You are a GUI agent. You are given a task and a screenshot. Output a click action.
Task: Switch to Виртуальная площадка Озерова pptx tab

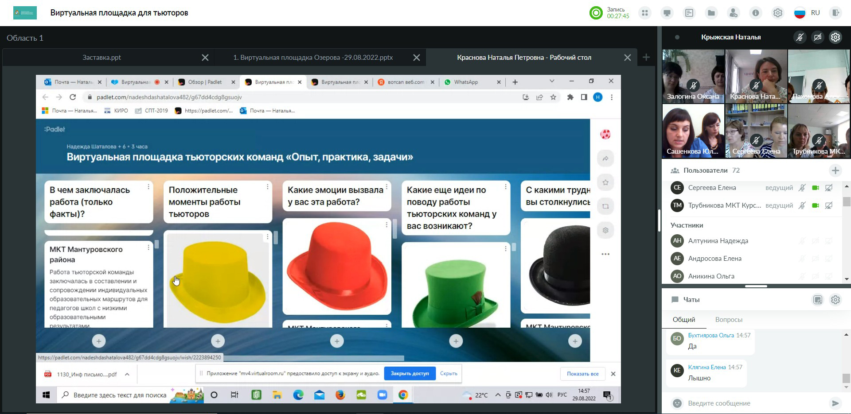point(313,58)
